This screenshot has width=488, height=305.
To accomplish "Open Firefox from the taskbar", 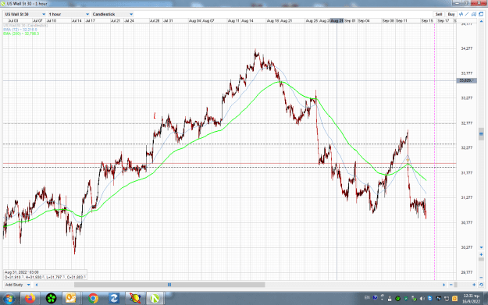I will coord(30,299).
